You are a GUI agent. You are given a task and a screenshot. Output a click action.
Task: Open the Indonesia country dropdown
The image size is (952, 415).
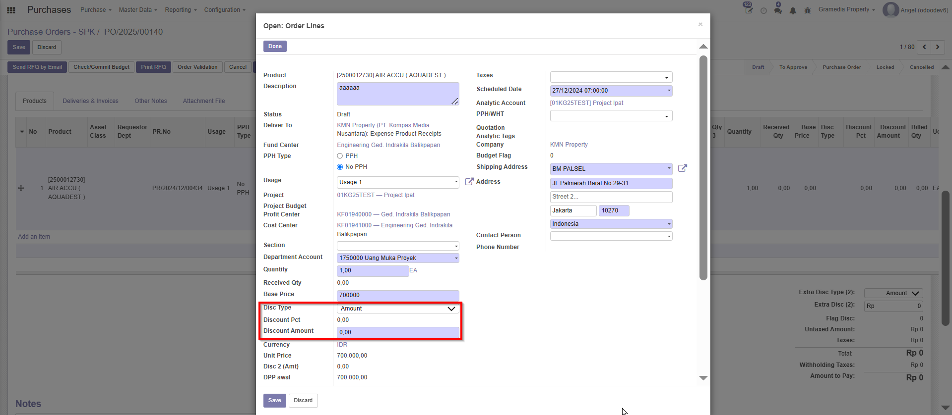coord(611,224)
